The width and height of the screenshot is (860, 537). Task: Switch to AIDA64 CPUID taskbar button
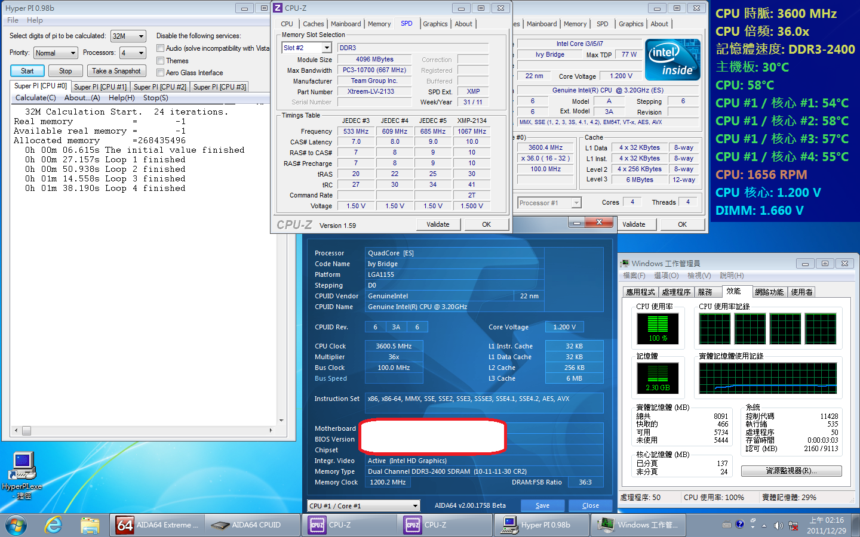coord(252,525)
